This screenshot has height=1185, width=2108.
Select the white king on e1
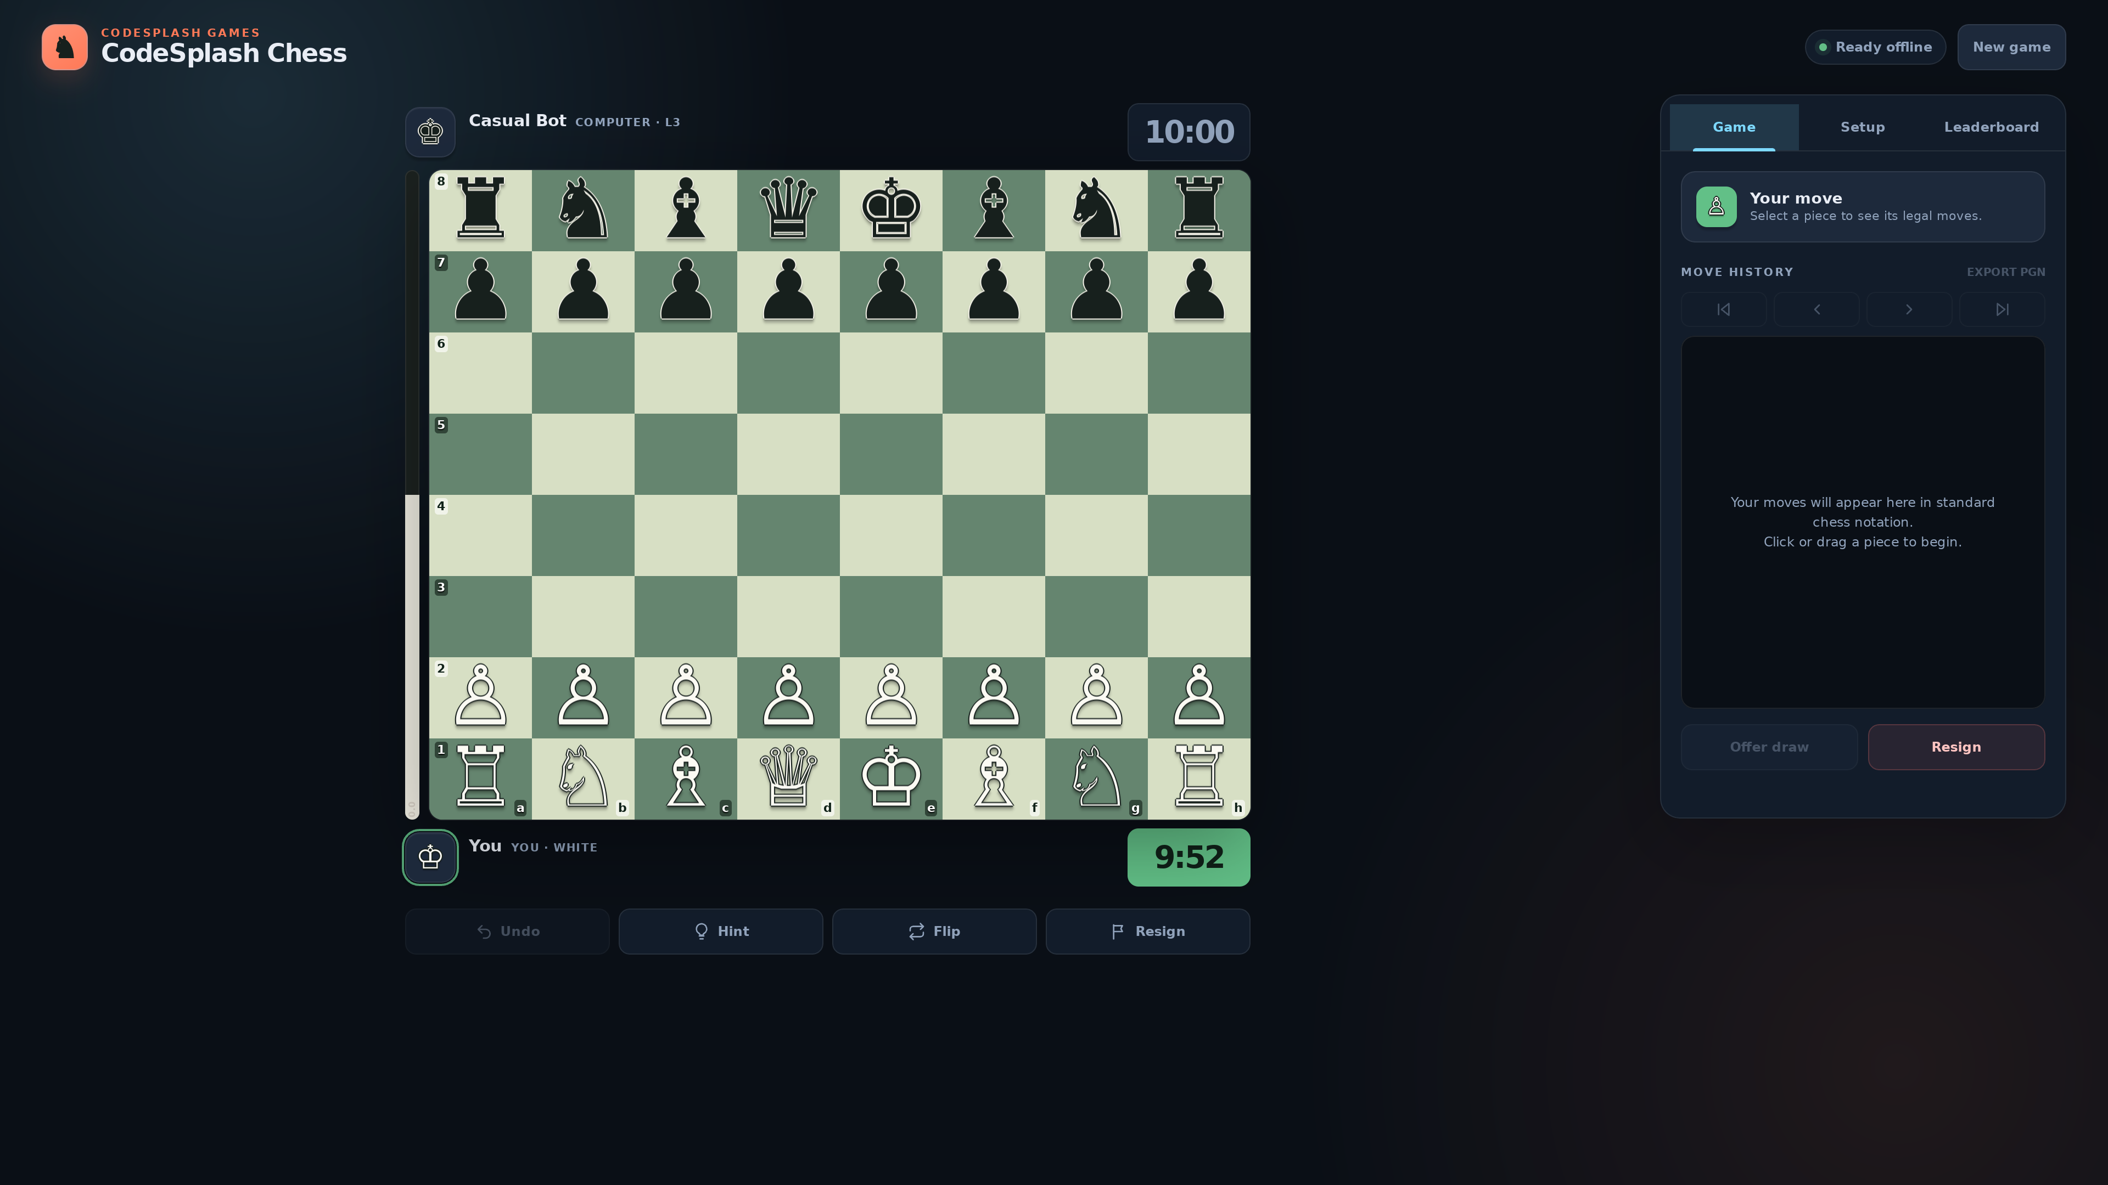(x=890, y=778)
